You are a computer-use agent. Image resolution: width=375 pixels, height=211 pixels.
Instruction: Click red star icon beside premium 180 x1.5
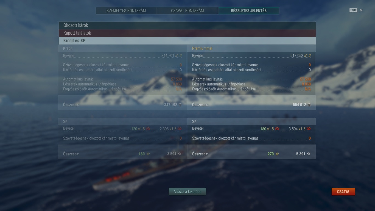(277, 129)
